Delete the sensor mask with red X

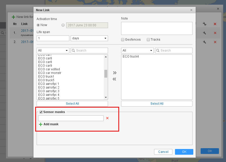(x=107, y=118)
